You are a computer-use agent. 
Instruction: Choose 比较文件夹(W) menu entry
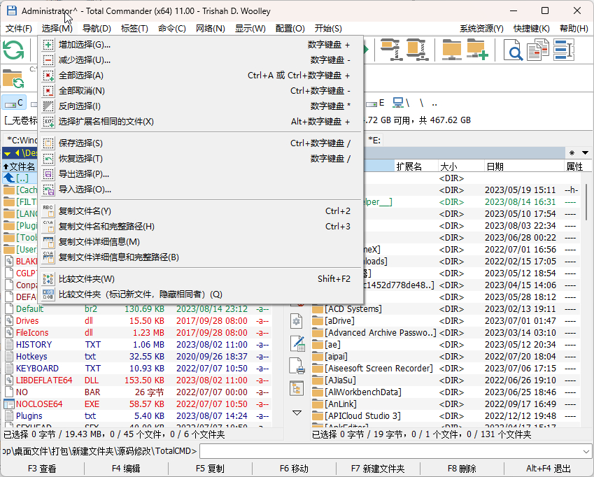pos(201,279)
